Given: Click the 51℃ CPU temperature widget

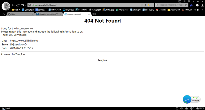Looking at the screenshot, I should click(x=195, y=100).
